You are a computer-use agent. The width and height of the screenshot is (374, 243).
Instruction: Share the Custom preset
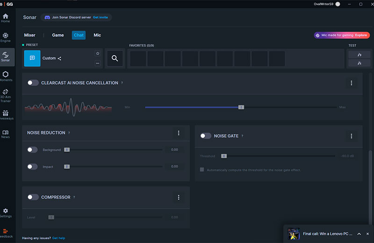click(60, 58)
